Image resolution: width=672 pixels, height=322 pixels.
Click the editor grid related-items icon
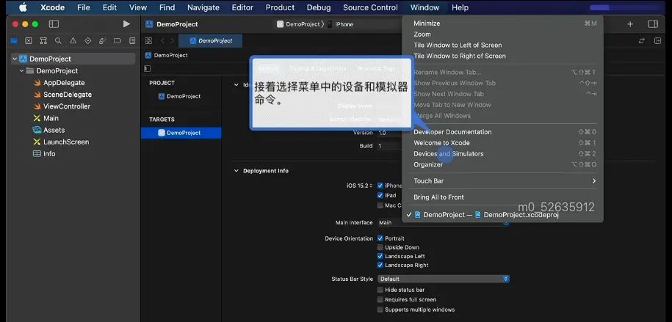point(148,40)
